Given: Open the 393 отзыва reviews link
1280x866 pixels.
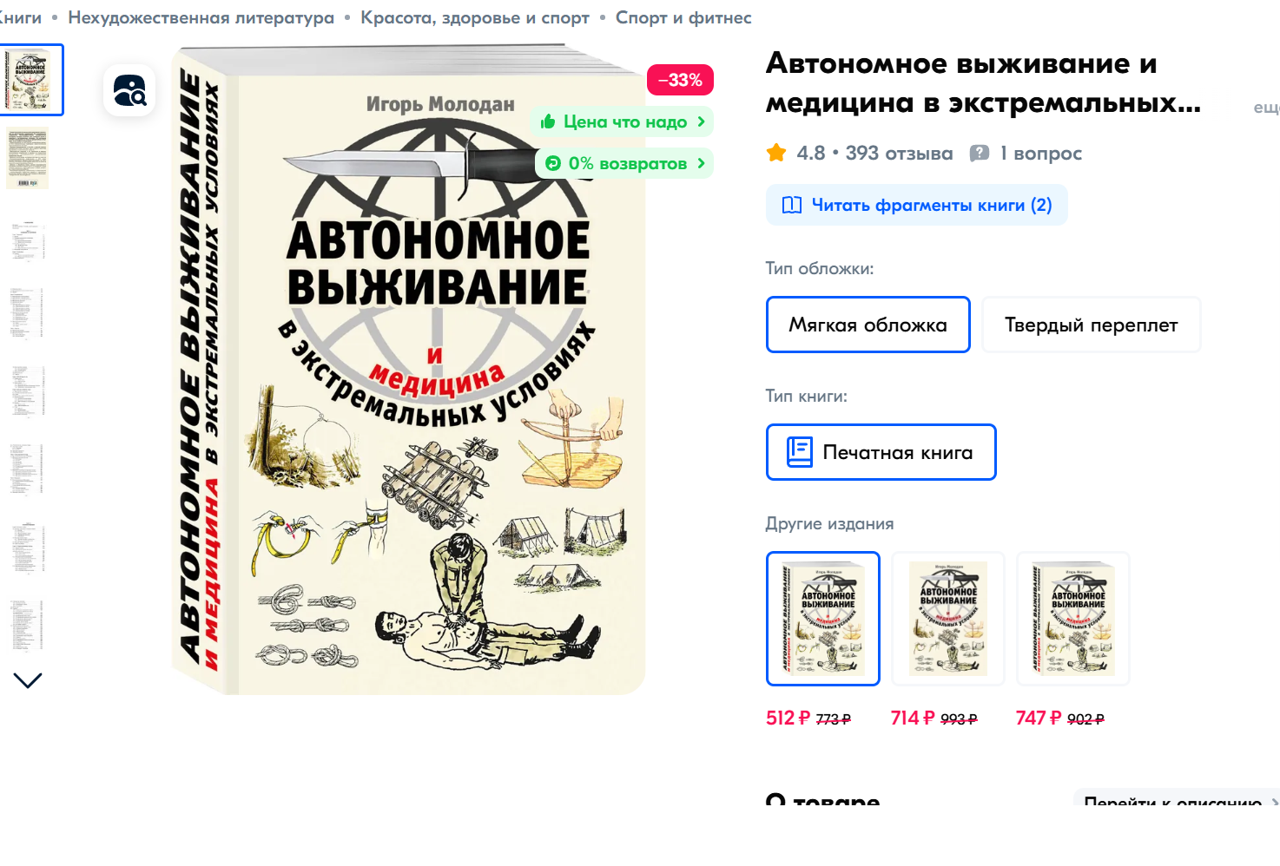Looking at the screenshot, I should click(899, 153).
